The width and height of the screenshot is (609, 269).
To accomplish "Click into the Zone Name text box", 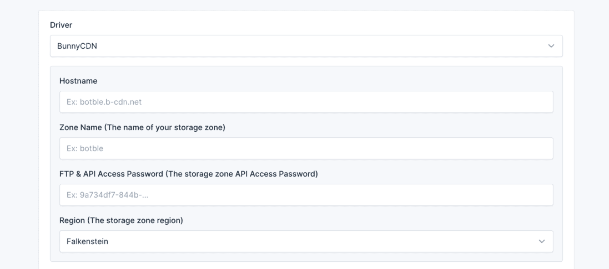I will coord(306,148).
